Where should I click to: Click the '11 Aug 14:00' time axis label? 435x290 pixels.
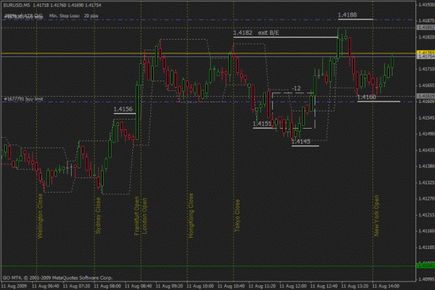click(386, 286)
